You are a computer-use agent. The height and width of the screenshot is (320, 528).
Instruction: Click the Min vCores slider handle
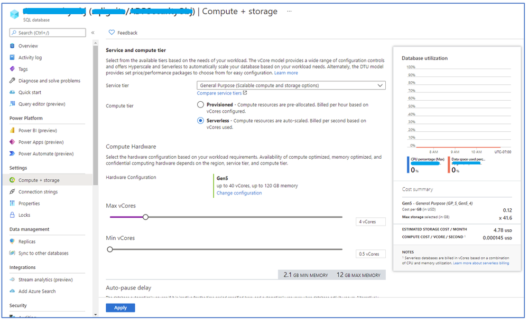pos(110,249)
